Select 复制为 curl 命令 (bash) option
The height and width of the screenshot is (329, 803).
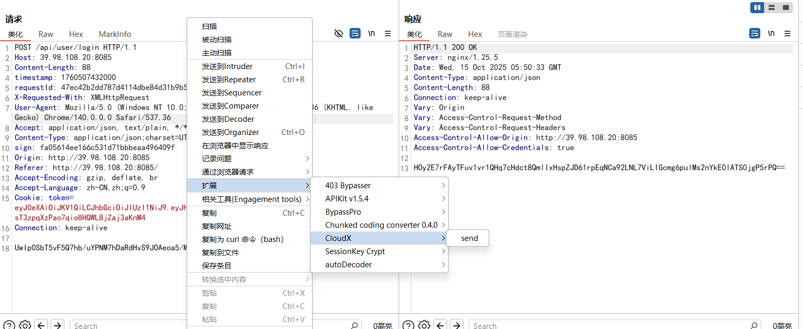(x=243, y=239)
